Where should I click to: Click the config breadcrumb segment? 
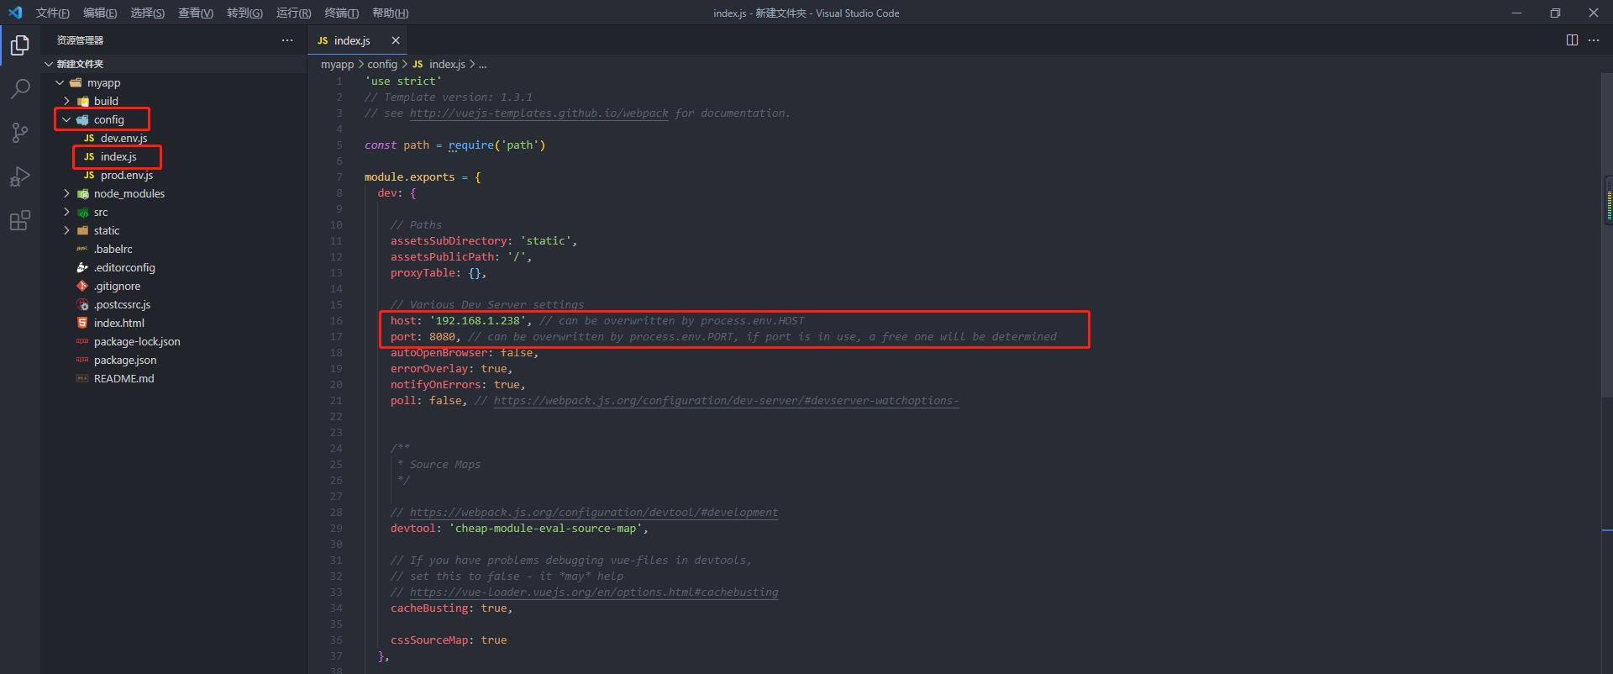[382, 64]
